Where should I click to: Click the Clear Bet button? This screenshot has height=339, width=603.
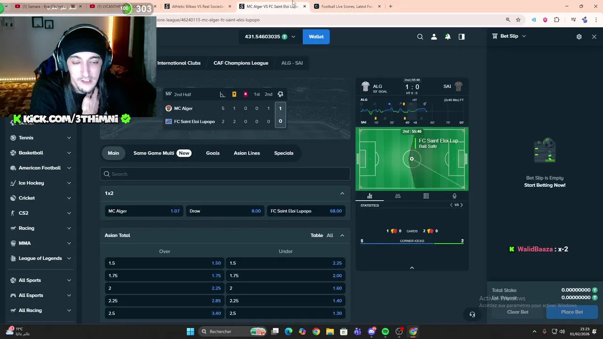point(518,312)
